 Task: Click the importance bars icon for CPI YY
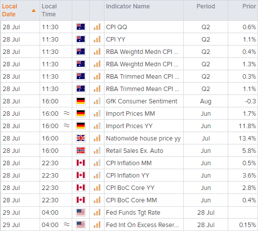click(97, 39)
